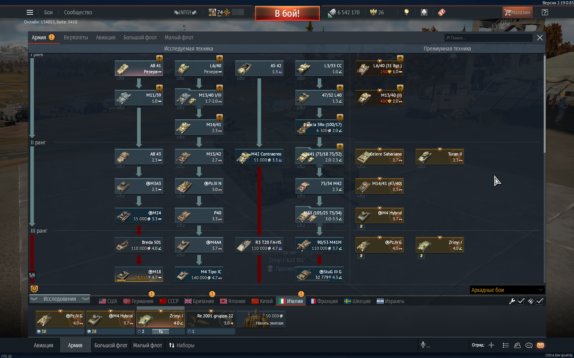Select the Китай country tab
The width and height of the screenshot is (574, 358).
pyautogui.click(x=262, y=301)
